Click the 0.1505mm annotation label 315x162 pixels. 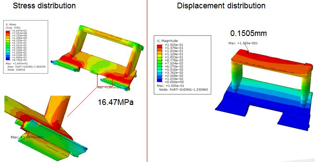point(248,33)
